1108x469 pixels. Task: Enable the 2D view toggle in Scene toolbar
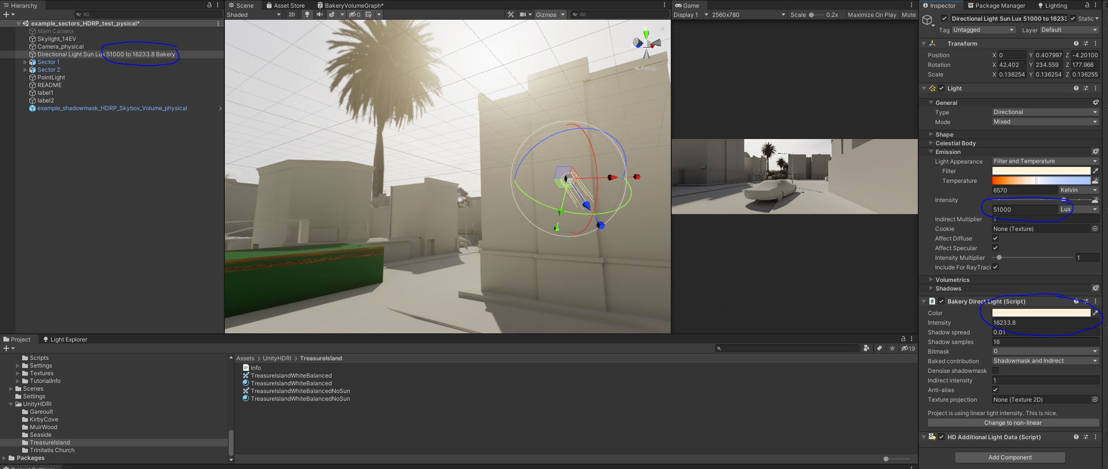point(292,14)
